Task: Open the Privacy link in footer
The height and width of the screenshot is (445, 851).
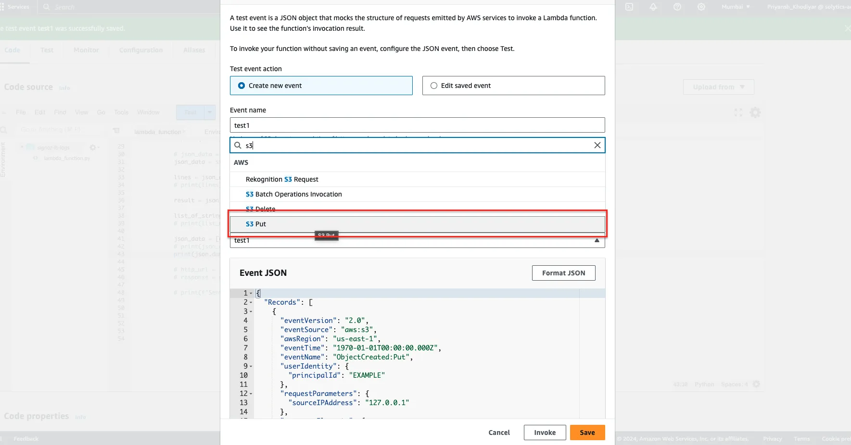Action: click(772, 439)
